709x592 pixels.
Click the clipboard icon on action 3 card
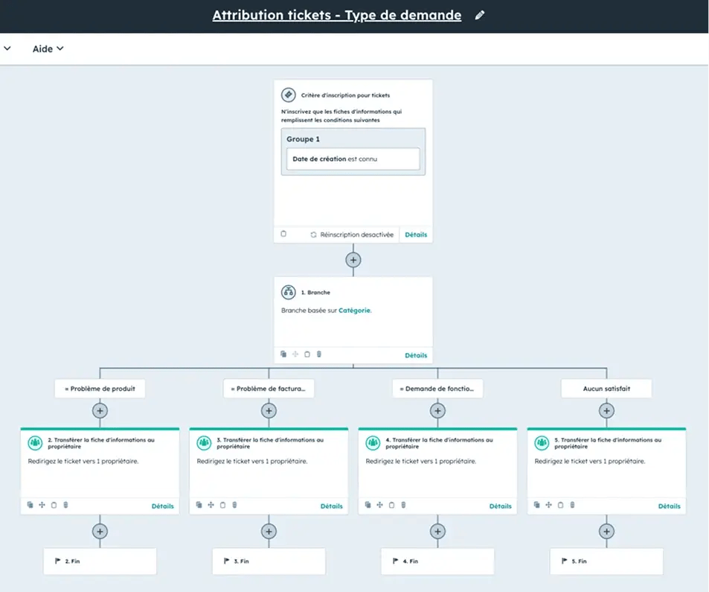[x=222, y=505]
